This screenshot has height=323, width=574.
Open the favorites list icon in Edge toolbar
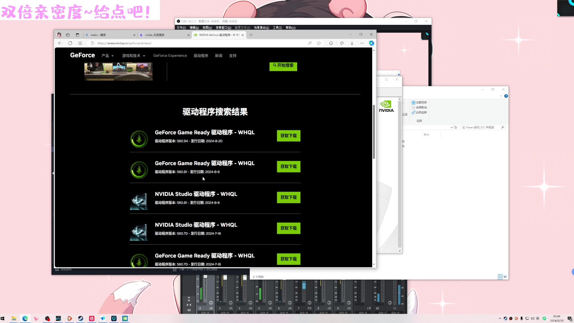tap(342, 43)
